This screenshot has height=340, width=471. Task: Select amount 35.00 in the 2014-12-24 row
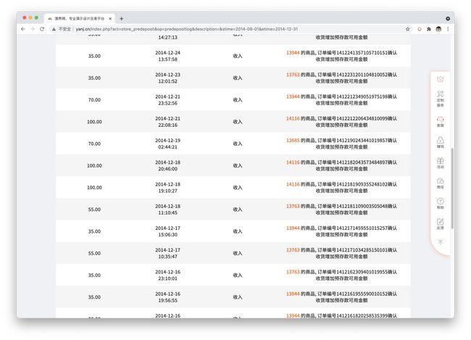click(x=94, y=56)
